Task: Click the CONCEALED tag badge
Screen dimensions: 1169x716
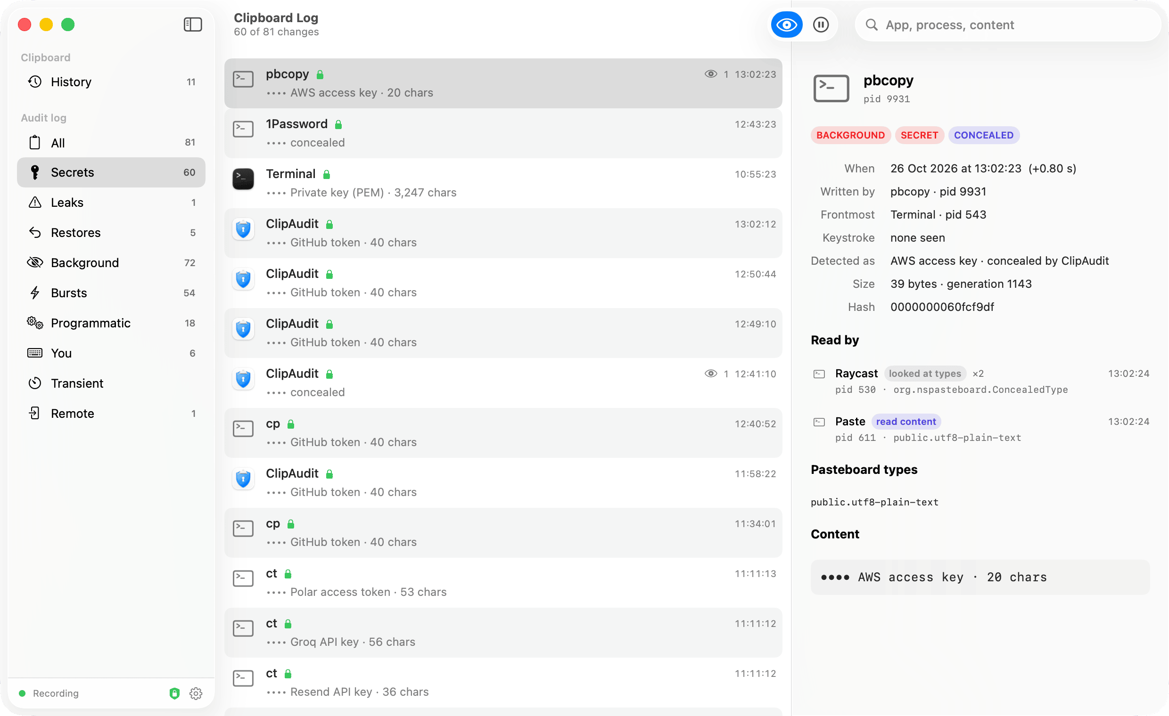Action: tap(983, 135)
